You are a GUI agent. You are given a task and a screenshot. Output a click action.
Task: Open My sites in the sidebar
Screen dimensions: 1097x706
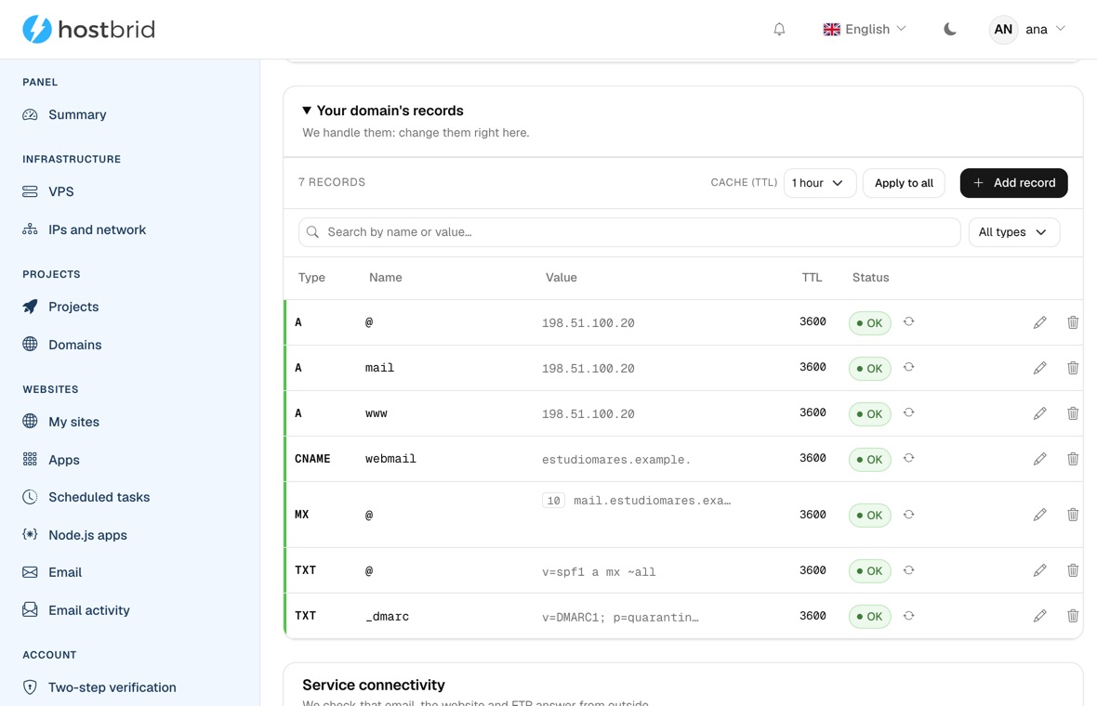[x=73, y=422]
